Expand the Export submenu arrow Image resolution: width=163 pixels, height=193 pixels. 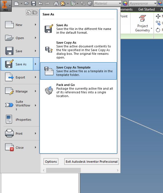[x=36, y=77]
